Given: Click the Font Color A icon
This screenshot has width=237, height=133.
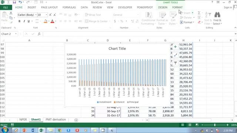Looking at the screenshot, I should (52, 21).
